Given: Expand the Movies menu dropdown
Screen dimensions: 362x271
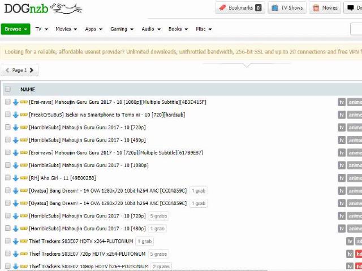Looking at the screenshot, I should 66,29.
